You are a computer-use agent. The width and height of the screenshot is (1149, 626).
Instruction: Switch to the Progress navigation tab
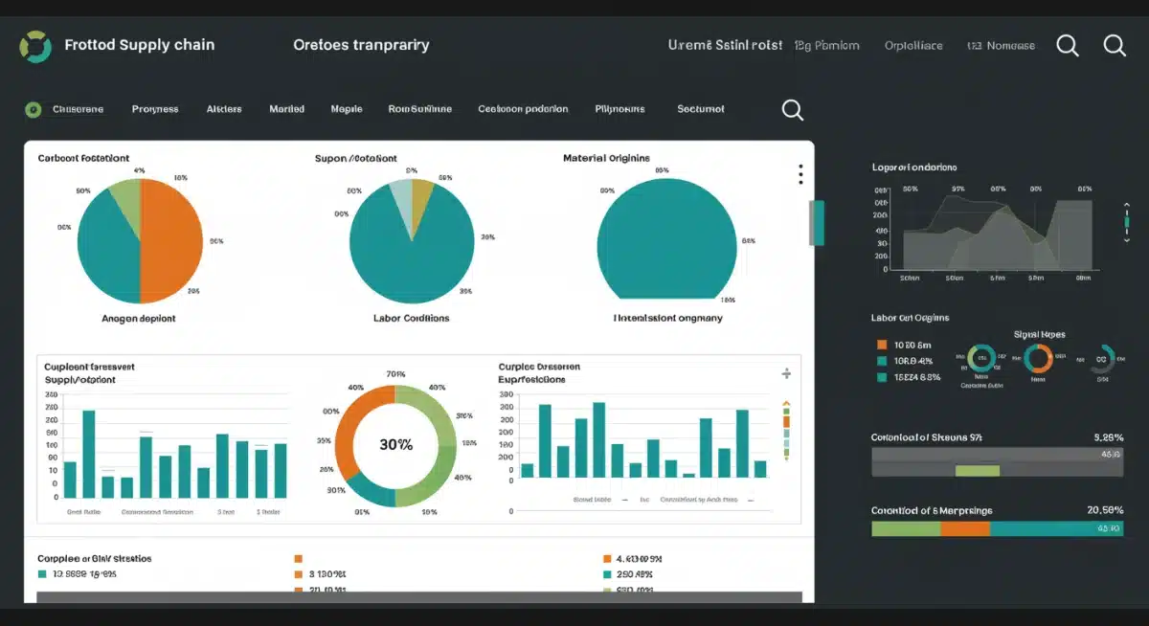tap(155, 109)
